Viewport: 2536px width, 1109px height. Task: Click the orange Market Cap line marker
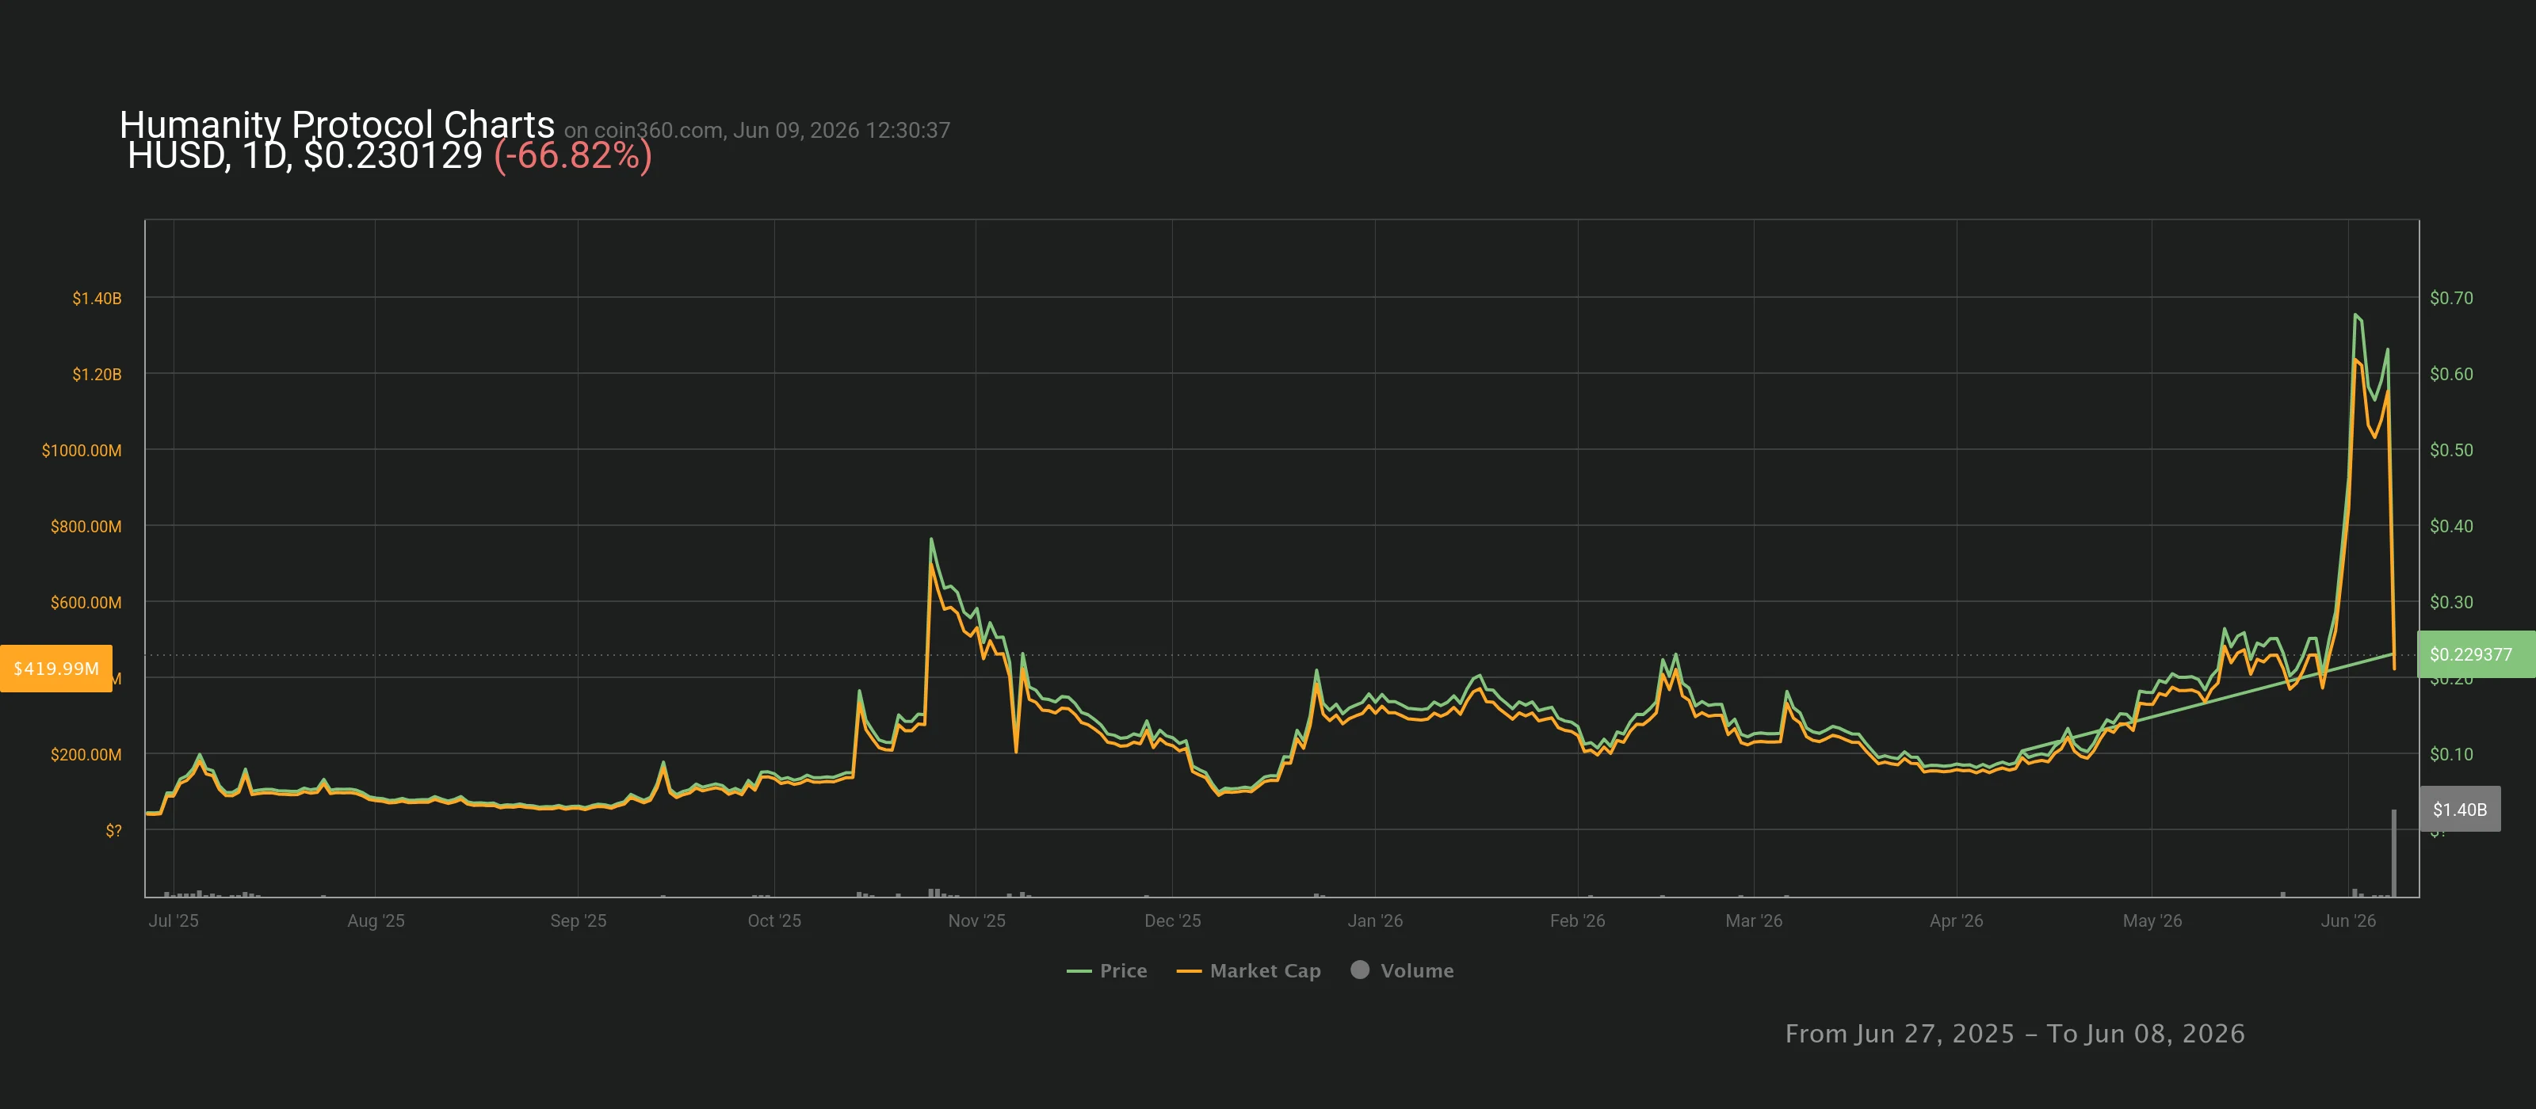click(x=1190, y=971)
